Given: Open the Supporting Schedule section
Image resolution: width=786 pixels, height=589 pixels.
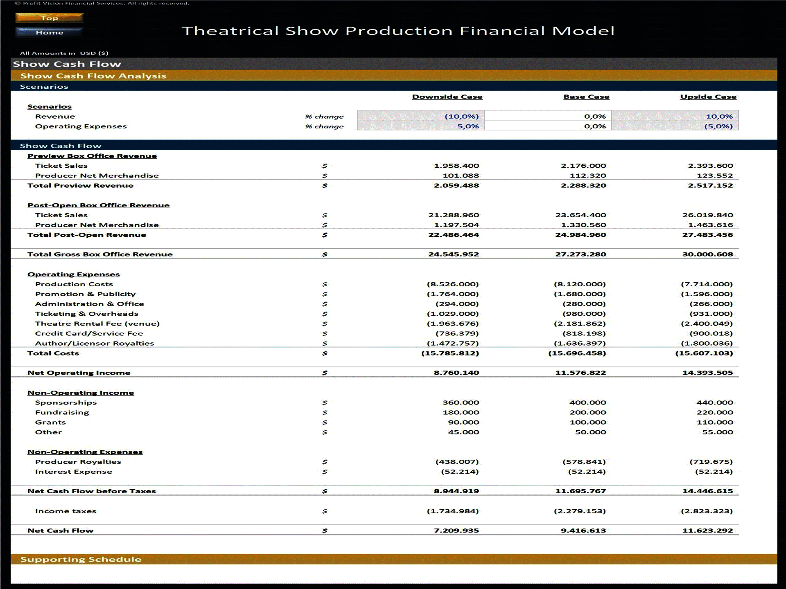Looking at the screenshot, I should pyautogui.click(x=81, y=559).
